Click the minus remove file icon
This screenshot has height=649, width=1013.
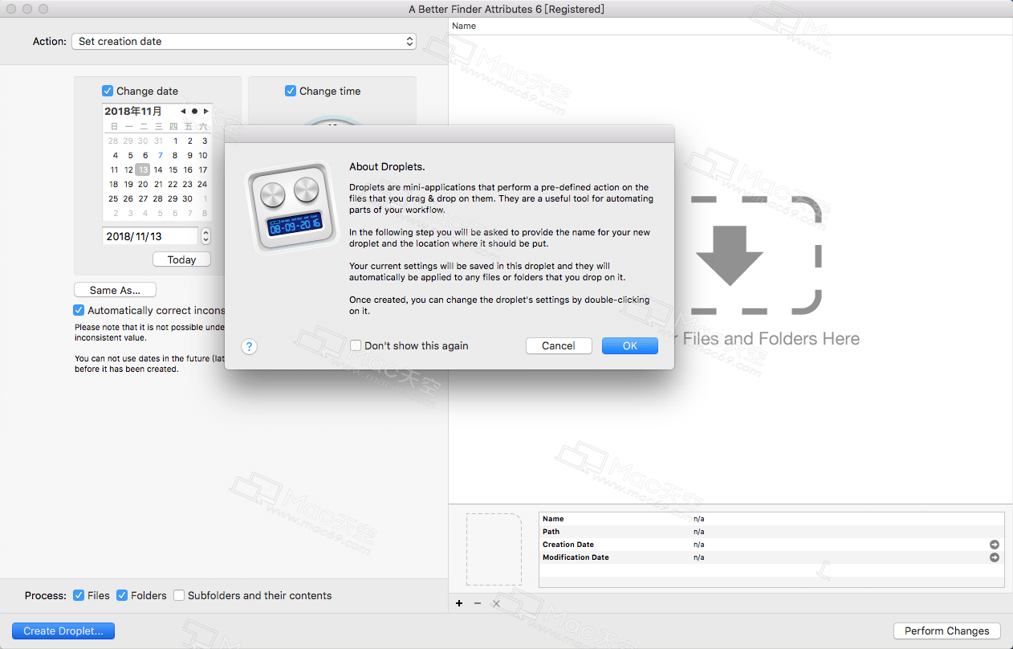coord(478,603)
